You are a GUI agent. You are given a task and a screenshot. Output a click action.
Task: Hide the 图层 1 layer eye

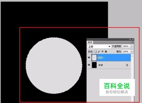point(89,58)
